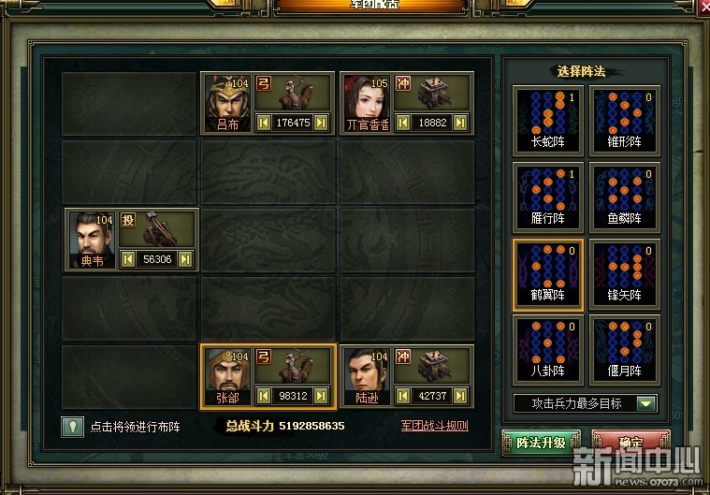Increase 陆逊 troop count with right arrow

(460, 396)
